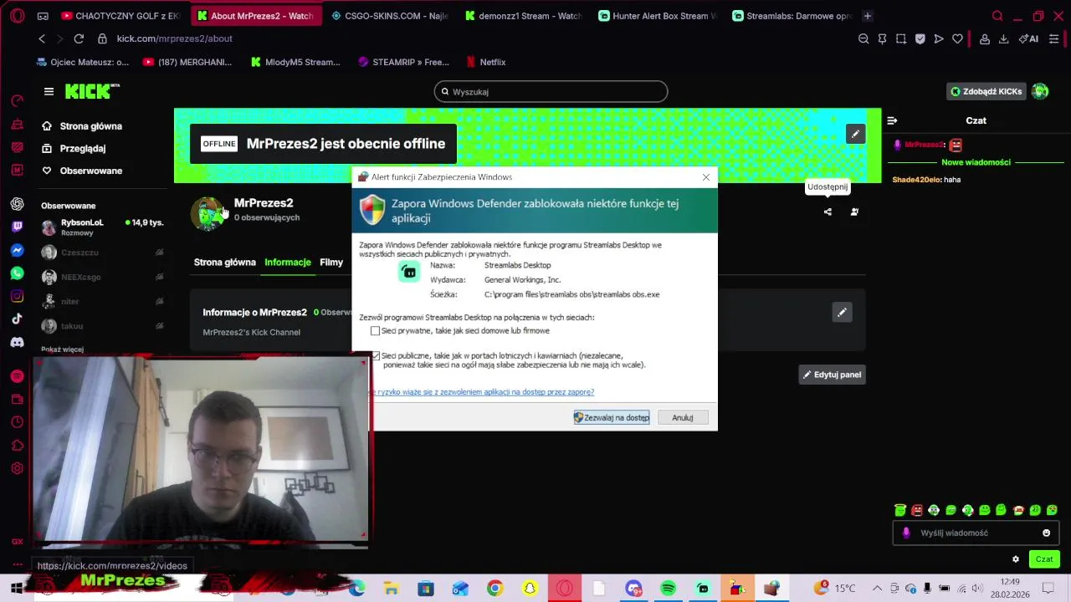This screenshot has width=1071, height=602.
Task: Click the Edytuj panel button
Action: [x=832, y=375]
